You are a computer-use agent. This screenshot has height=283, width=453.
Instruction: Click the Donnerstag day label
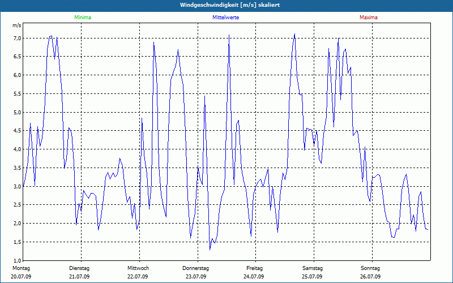[x=195, y=268]
